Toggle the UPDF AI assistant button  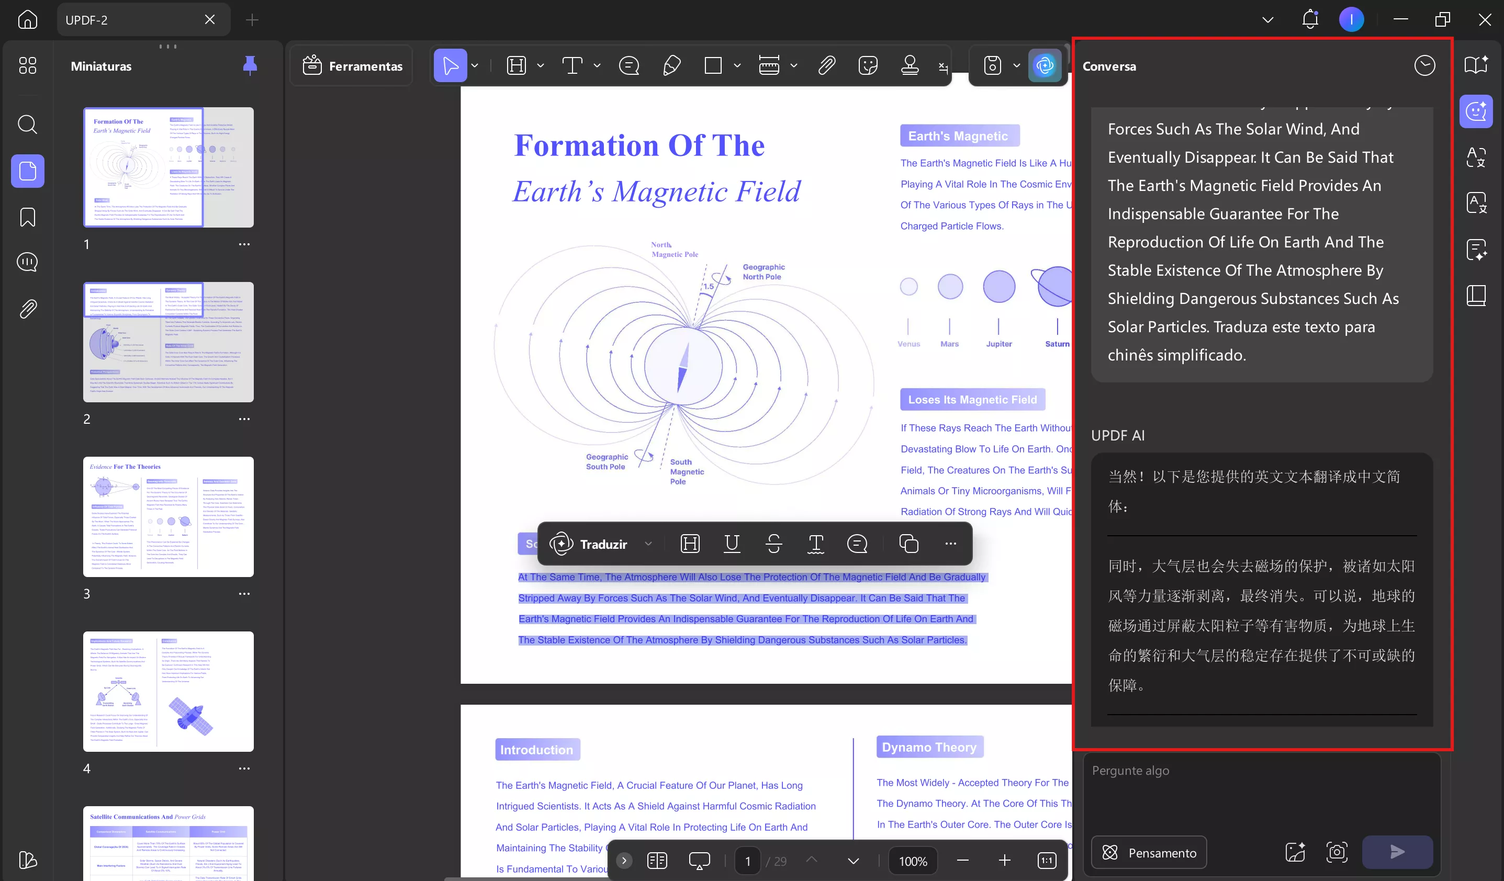[x=1045, y=65]
